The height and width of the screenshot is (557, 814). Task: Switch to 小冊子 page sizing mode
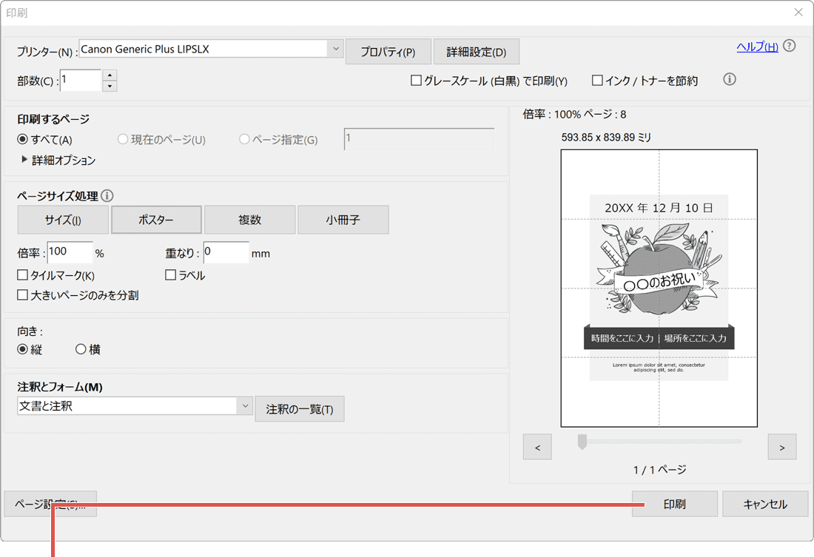tap(343, 220)
